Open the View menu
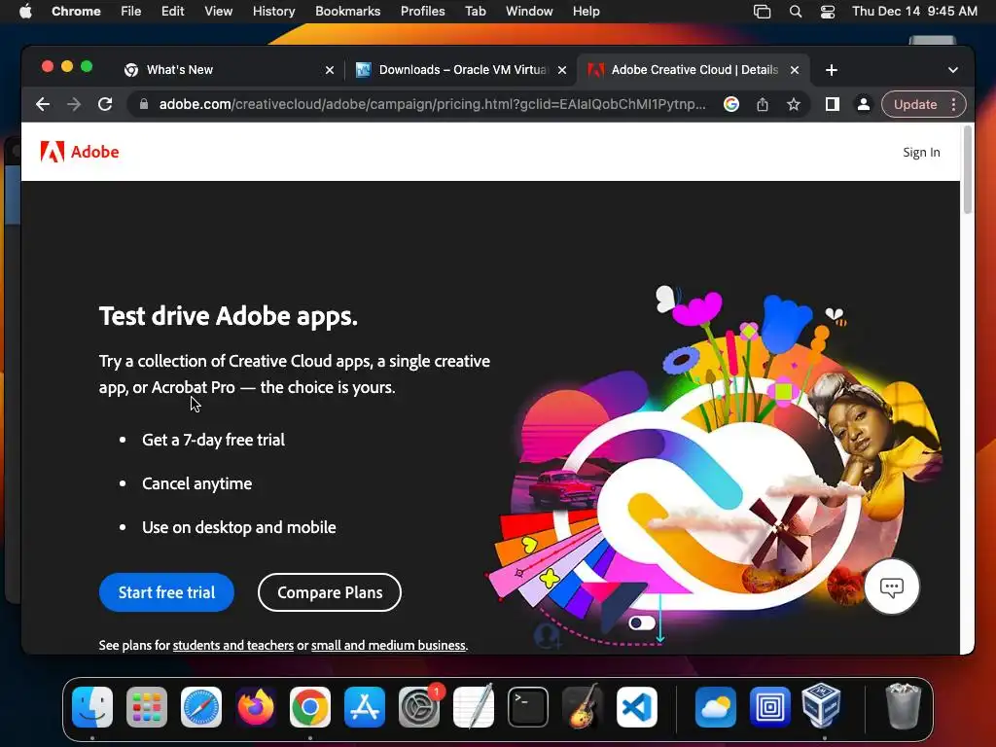The width and height of the screenshot is (996, 747). click(x=219, y=12)
